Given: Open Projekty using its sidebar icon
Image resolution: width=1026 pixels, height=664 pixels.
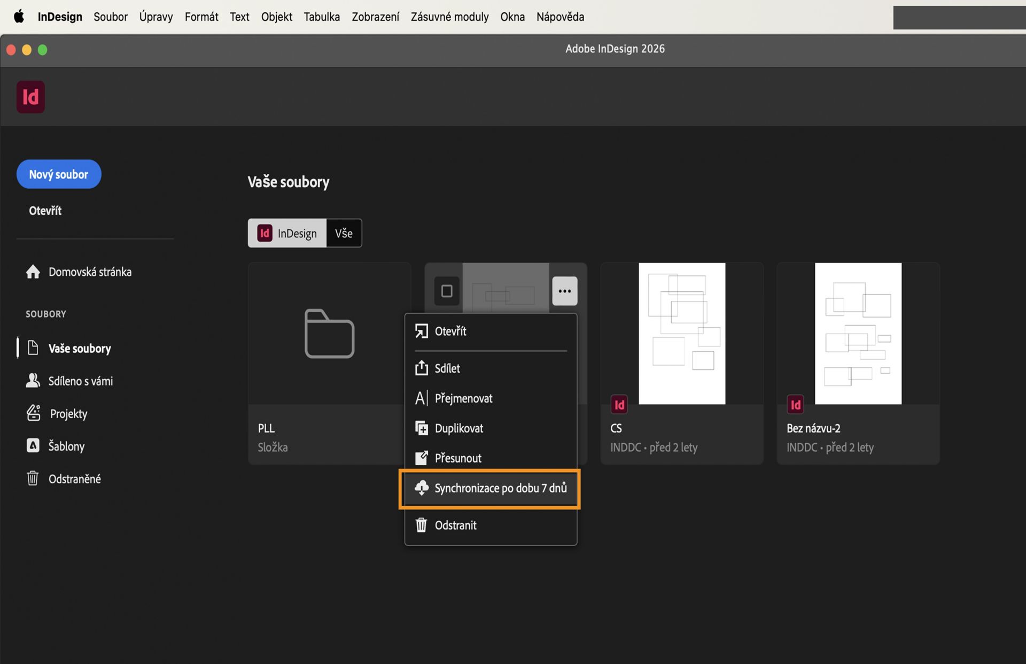Looking at the screenshot, I should 33,413.
